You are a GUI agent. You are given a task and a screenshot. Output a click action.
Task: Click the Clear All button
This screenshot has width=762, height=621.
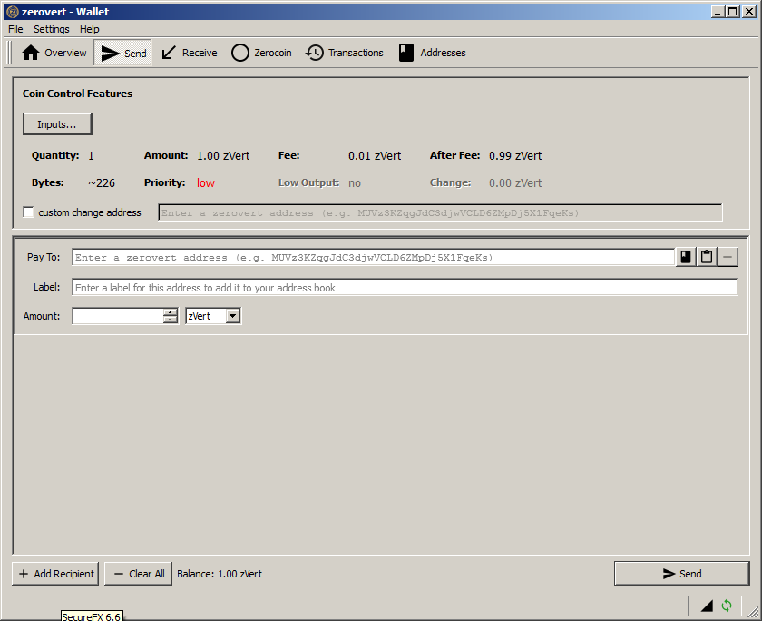click(139, 574)
